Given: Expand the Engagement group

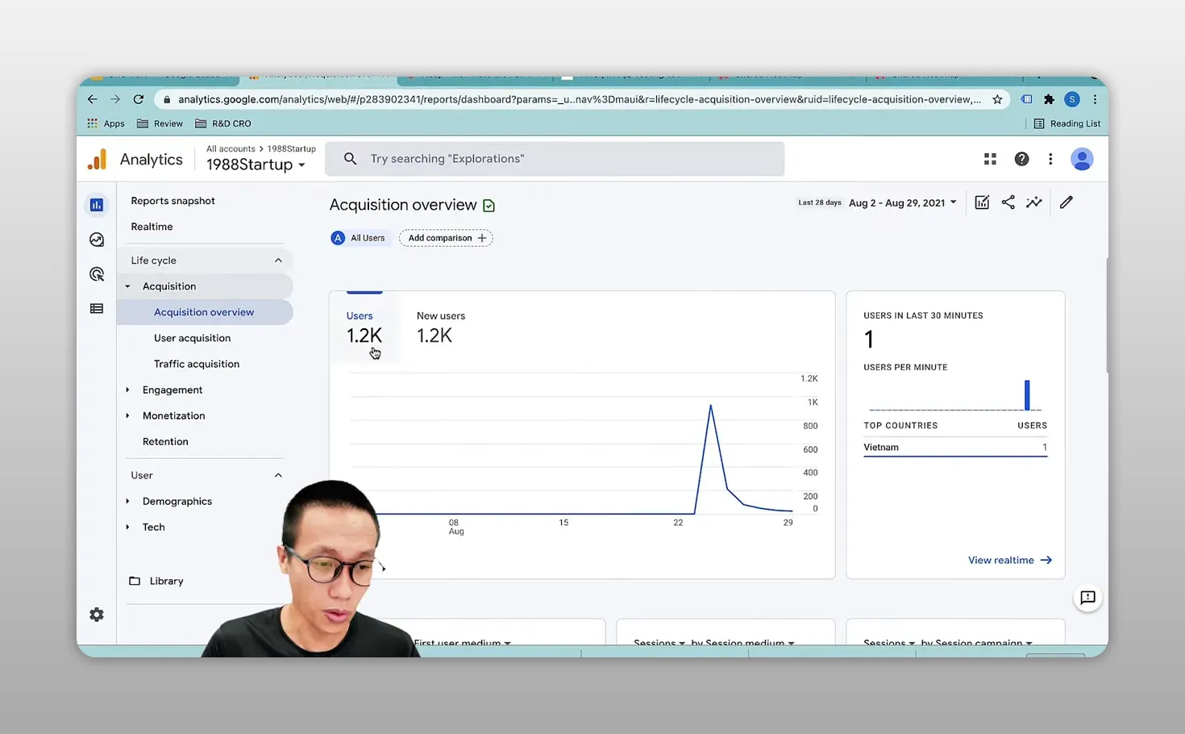Looking at the screenshot, I should click(x=127, y=390).
